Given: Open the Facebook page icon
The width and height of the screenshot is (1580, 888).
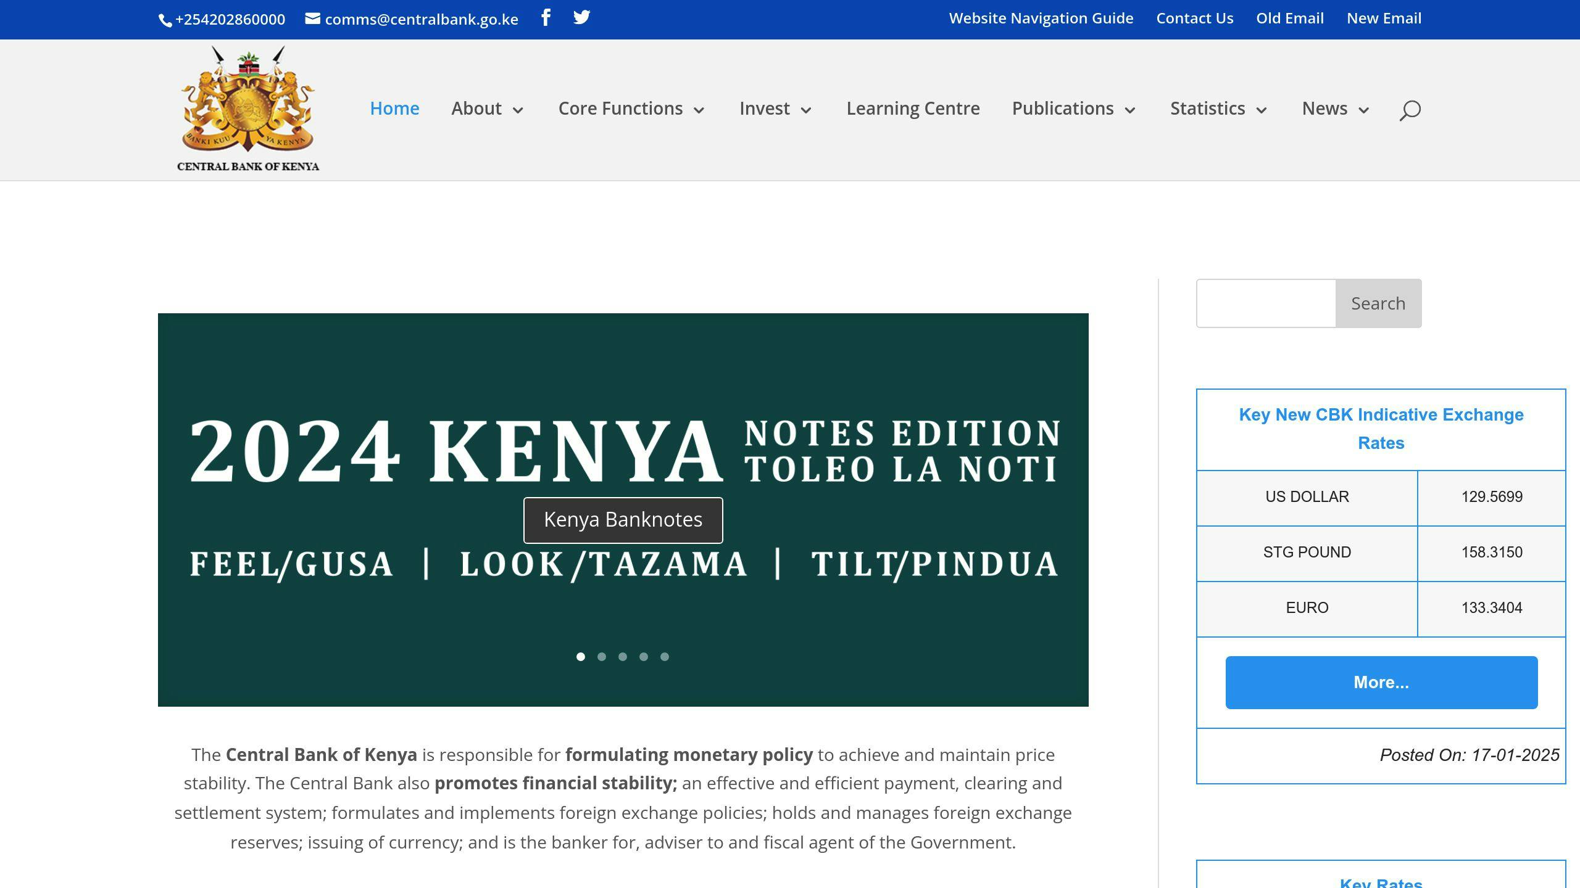Looking at the screenshot, I should click(546, 18).
